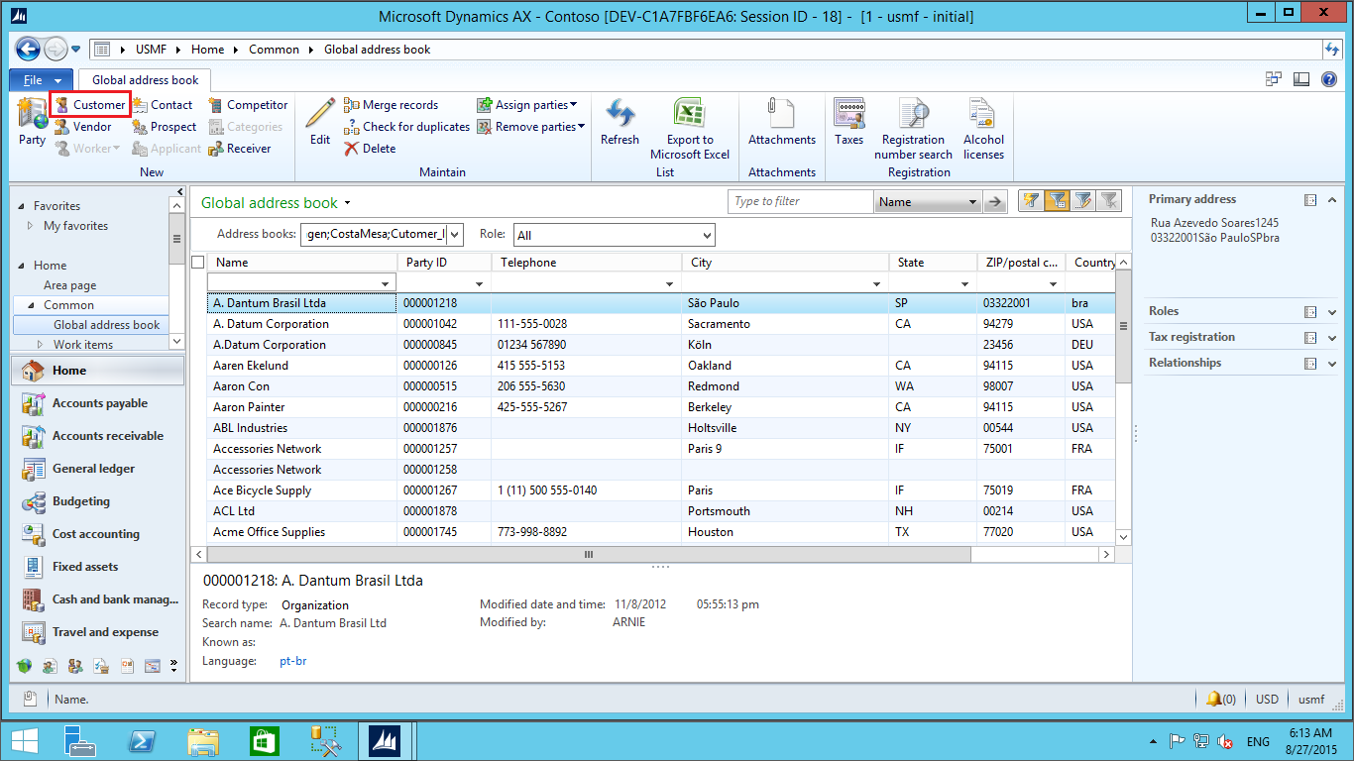
Task: Sort the grid by City column header
Action: tap(785, 263)
